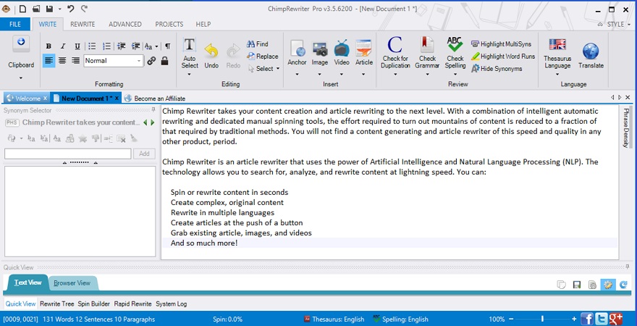
Task: Open the System Log panel tab
Action: (x=172, y=304)
